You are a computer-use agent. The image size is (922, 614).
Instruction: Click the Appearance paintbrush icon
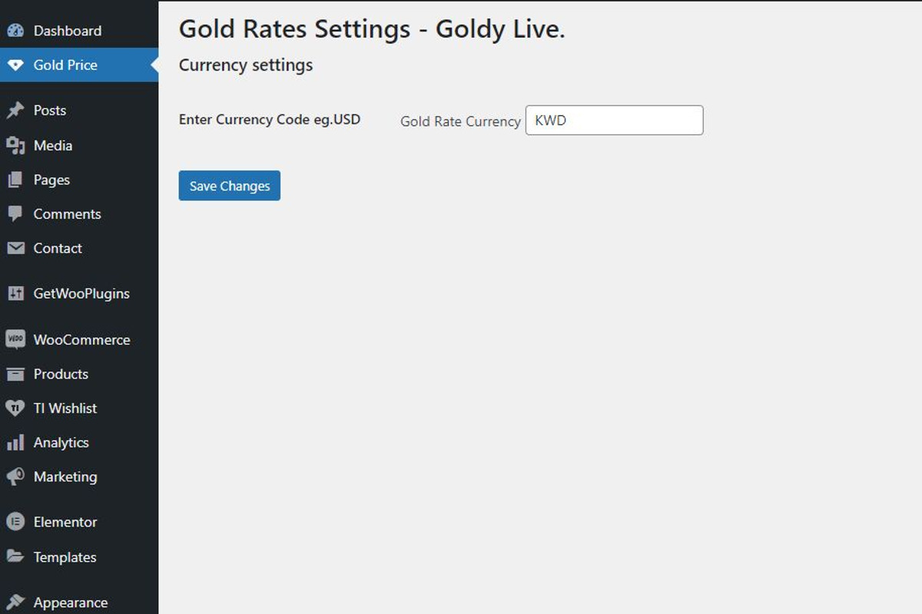pyautogui.click(x=15, y=602)
